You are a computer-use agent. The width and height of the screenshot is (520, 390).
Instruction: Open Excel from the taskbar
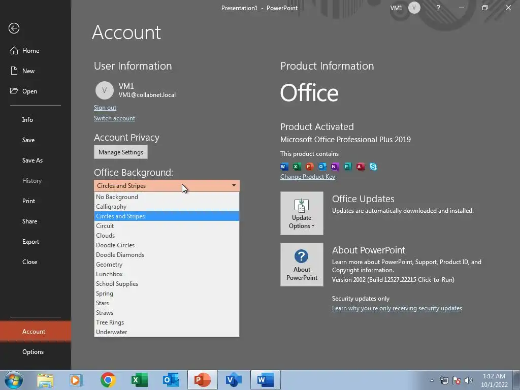click(139, 380)
